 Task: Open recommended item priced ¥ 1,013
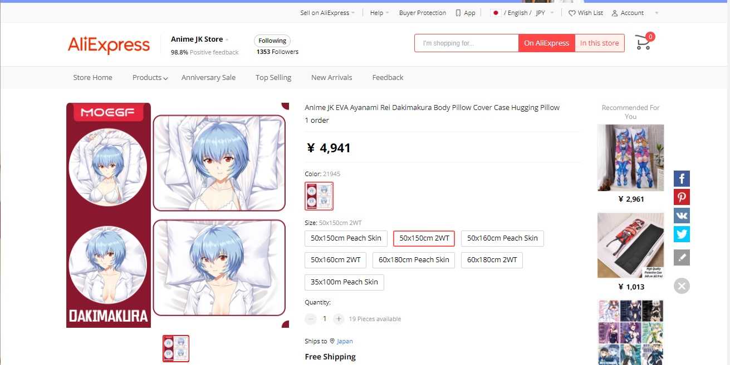[630, 246]
